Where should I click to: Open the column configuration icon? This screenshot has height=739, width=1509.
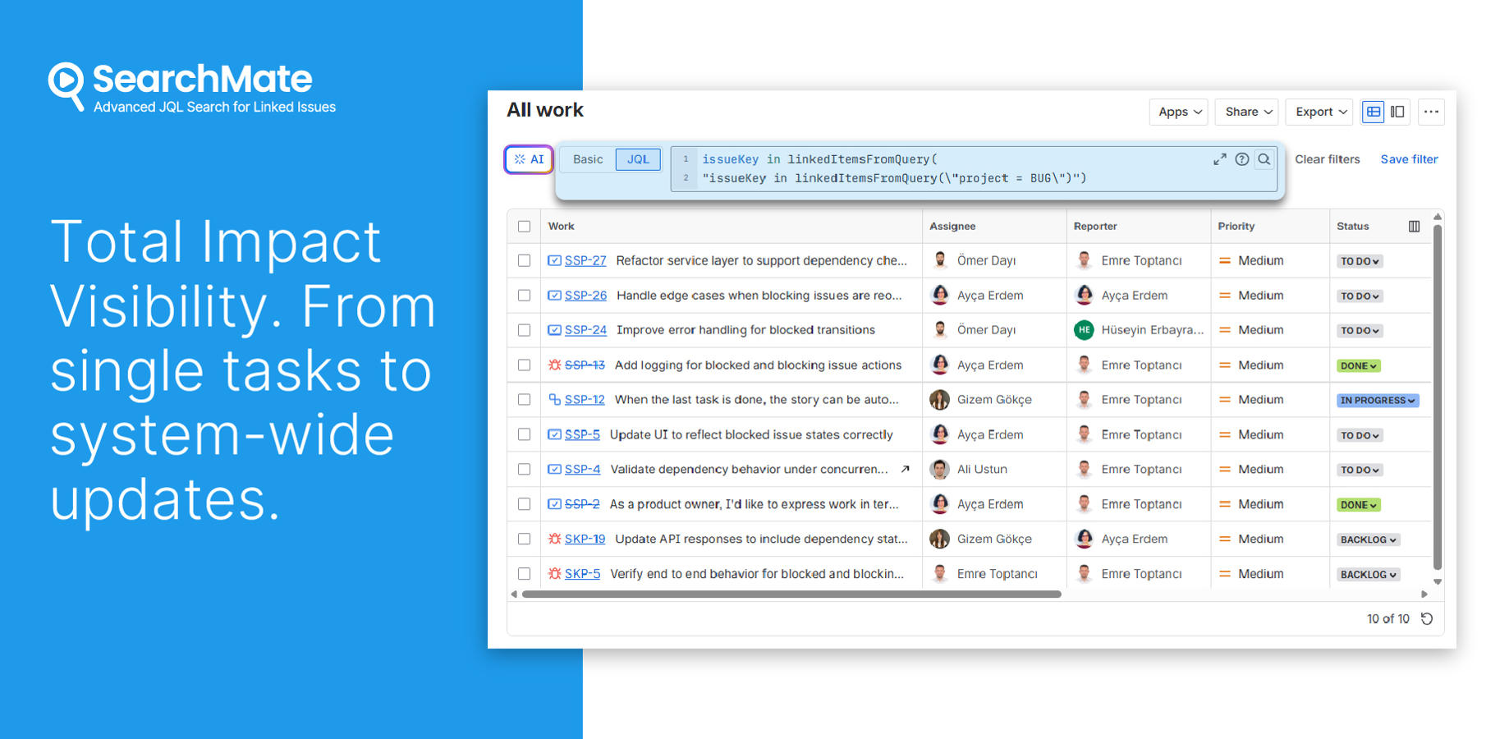[1414, 227]
